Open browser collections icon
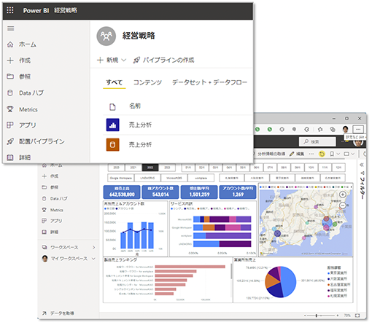 333,130
